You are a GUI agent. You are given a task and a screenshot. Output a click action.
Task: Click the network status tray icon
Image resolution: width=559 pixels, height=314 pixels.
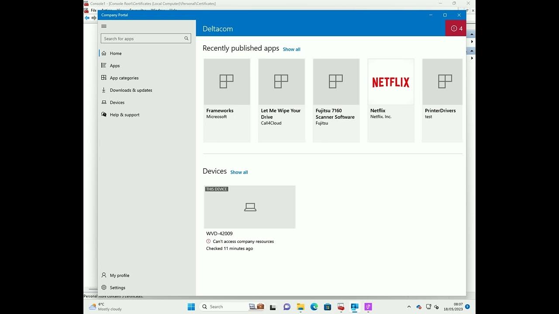pyautogui.click(x=428, y=307)
